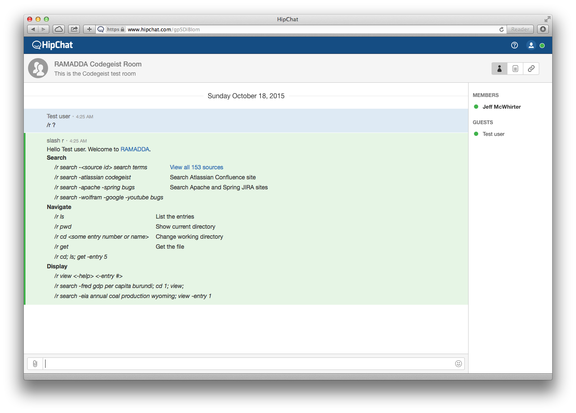Click the green availability status dot in the header
The height and width of the screenshot is (413, 576).
click(x=542, y=46)
